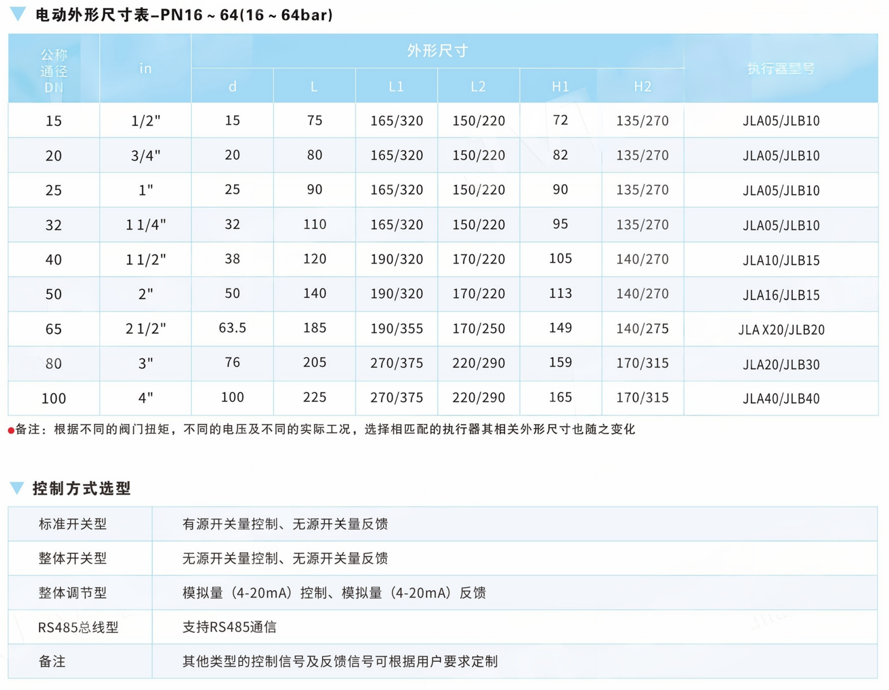The height and width of the screenshot is (690, 889).
Task: Select the 2 1/2" inch size cell
Action: point(146,329)
